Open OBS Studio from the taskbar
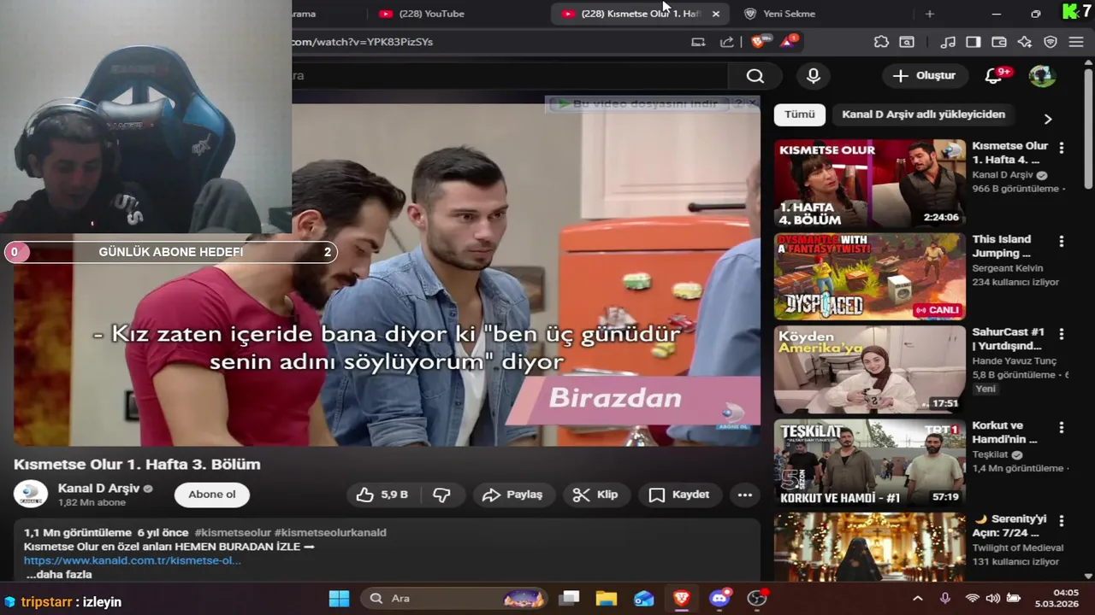The width and height of the screenshot is (1095, 615). point(757,599)
